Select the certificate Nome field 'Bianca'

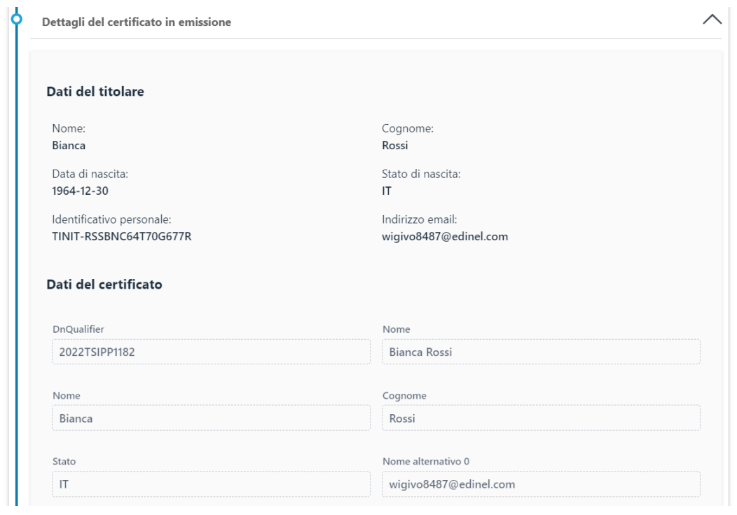coord(211,418)
